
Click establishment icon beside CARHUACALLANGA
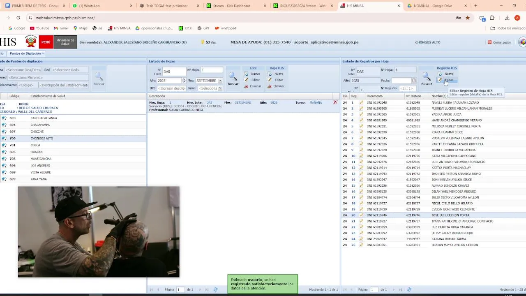4,118
